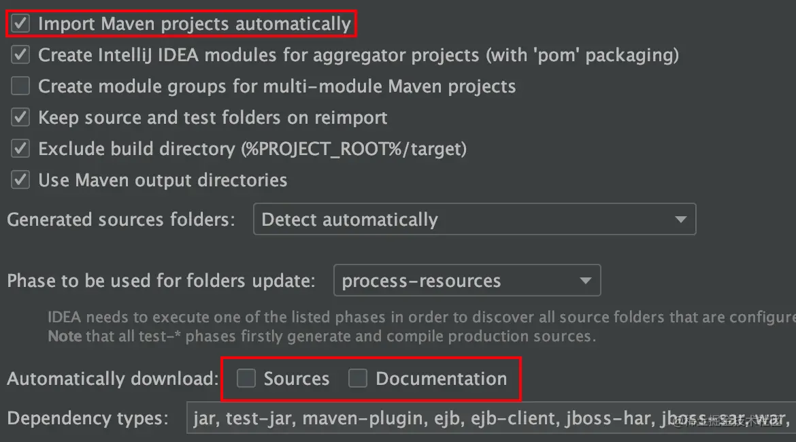
Task: Click the Detect automatically dropdown arrow
Action: point(680,220)
